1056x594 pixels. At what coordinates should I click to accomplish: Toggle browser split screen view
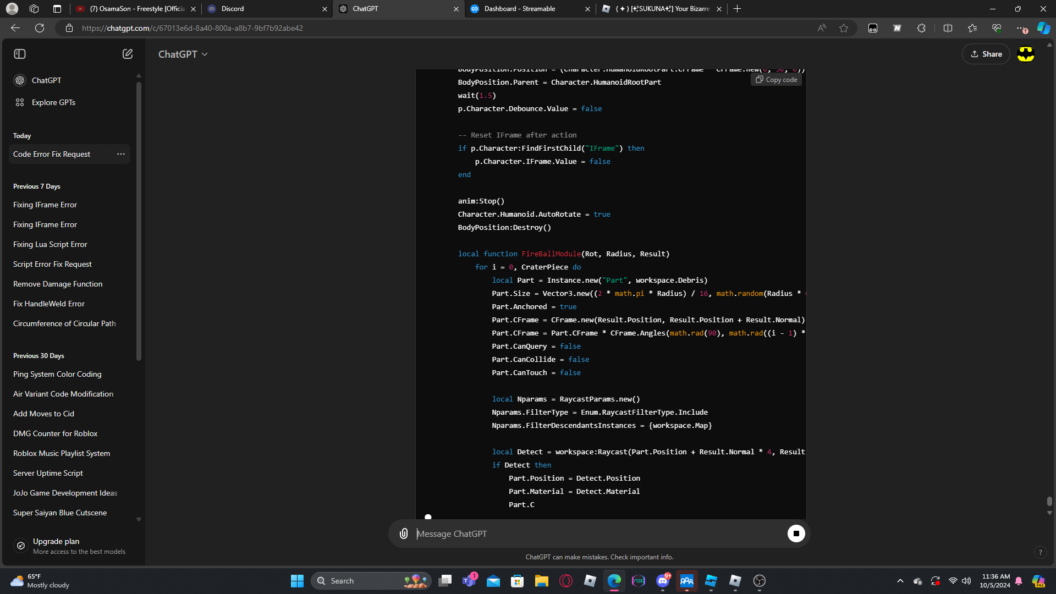[x=948, y=28]
